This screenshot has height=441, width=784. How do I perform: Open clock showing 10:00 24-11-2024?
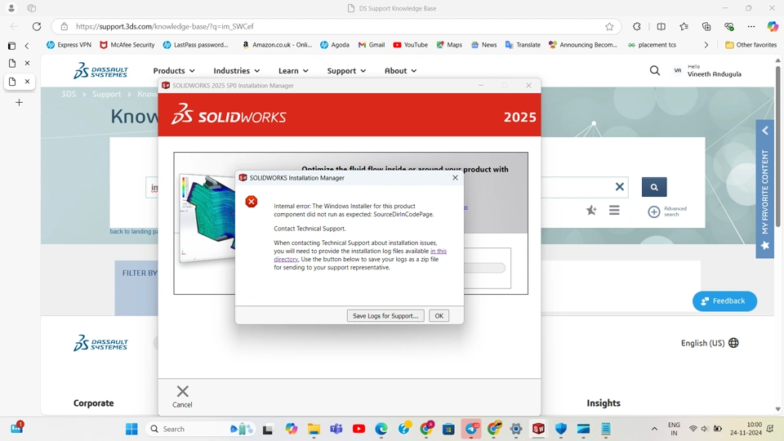[x=746, y=429]
